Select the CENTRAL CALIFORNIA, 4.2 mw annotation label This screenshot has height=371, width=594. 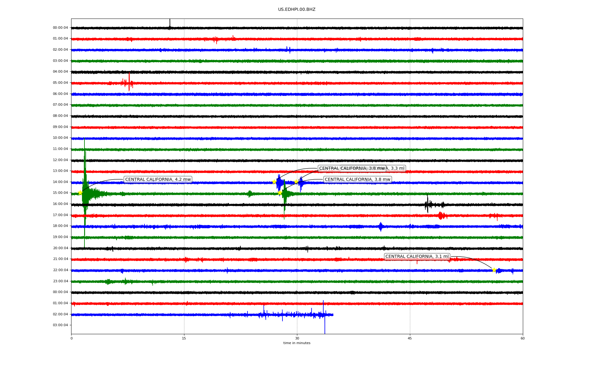158,180
